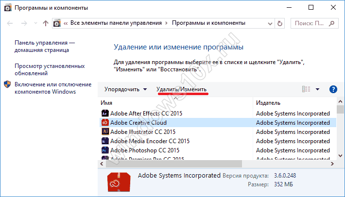This screenshot has width=345, height=197.
Task: Open Включение или отключение компонентов Windows link
Action: (x=53, y=88)
